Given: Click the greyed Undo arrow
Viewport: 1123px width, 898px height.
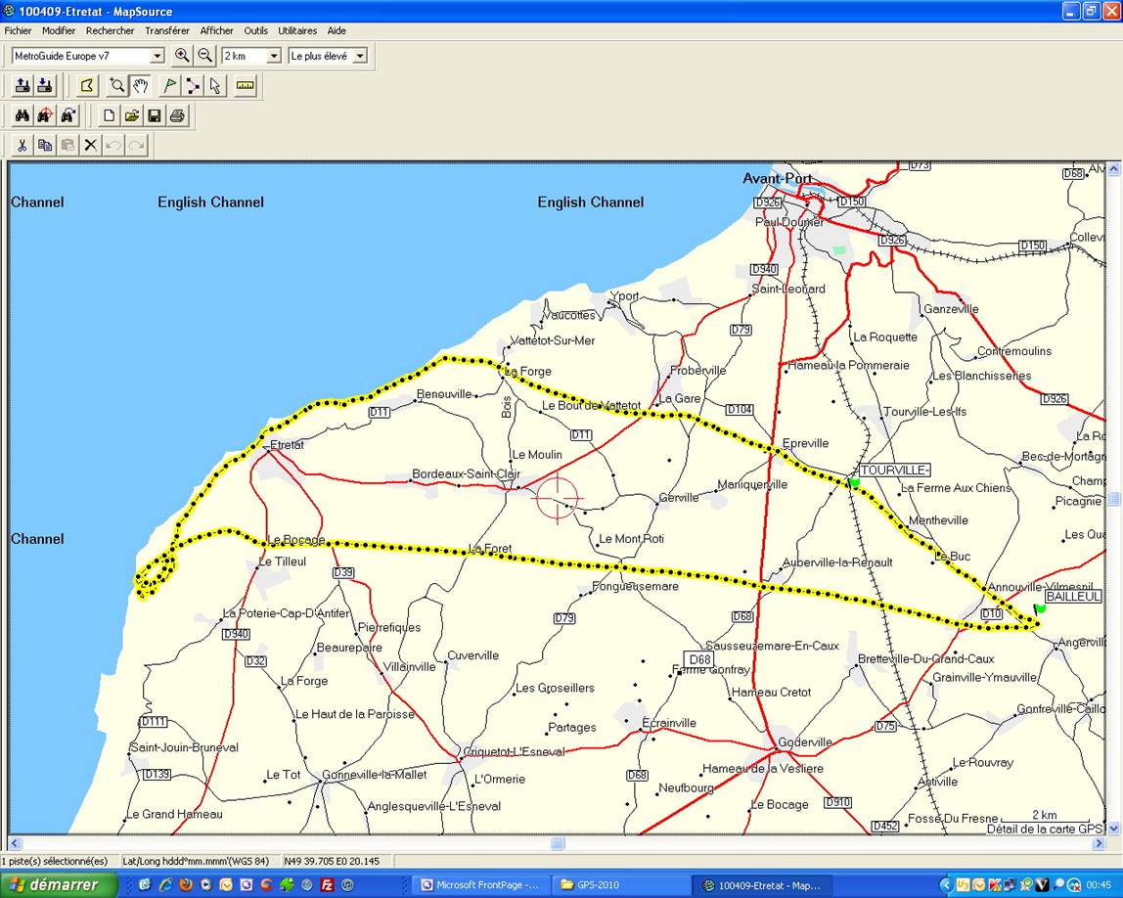Looking at the screenshot, I should 113,146.
